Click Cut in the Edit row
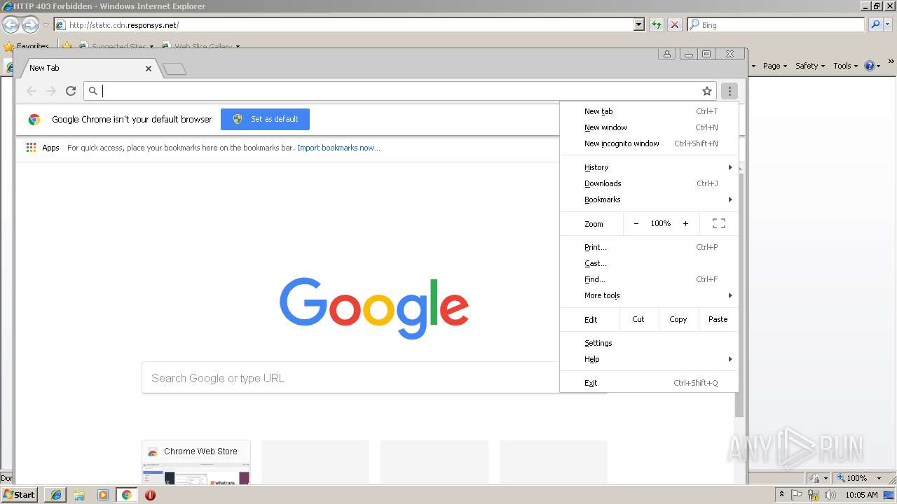This screenshot has height=504, width=897. (638, 319)
